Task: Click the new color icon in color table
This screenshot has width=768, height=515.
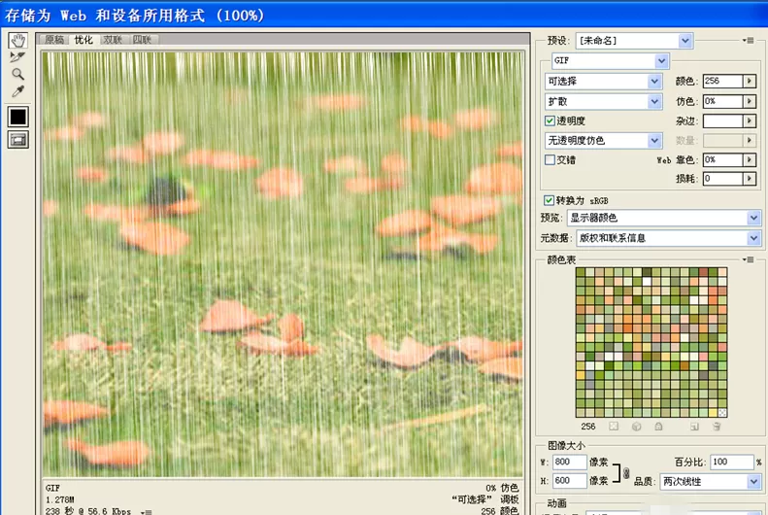Action: [x=694, y=427]
